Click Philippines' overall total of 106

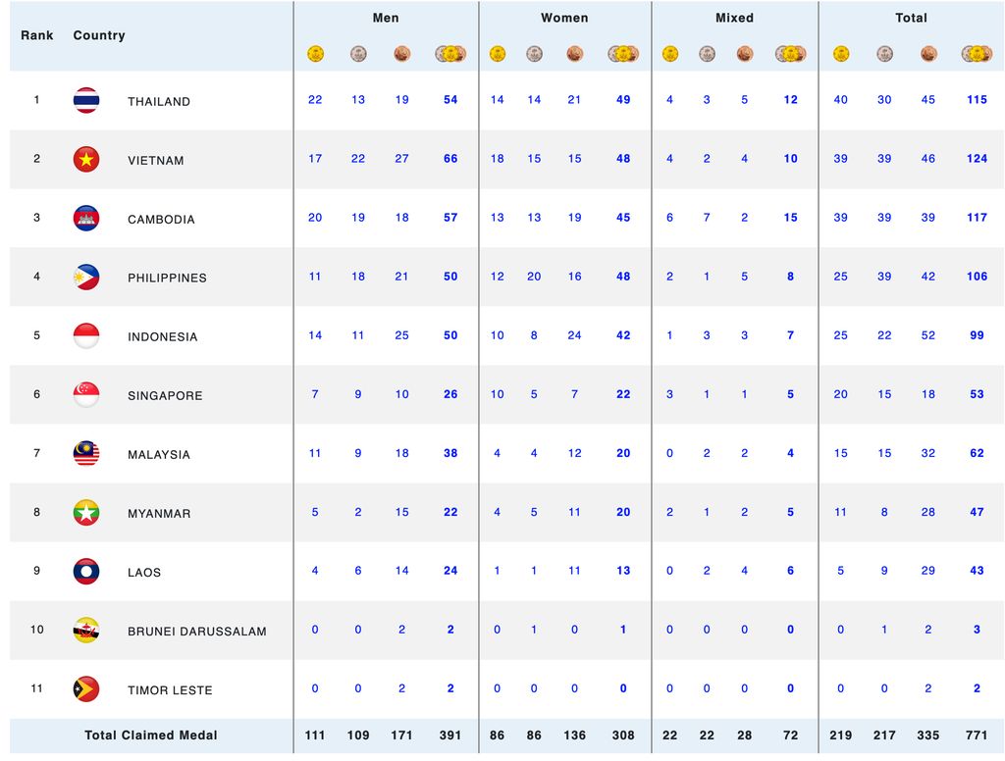977,277
